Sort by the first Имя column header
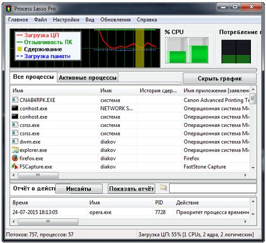Viewport: 266px width, 243px height. (54, 90)
